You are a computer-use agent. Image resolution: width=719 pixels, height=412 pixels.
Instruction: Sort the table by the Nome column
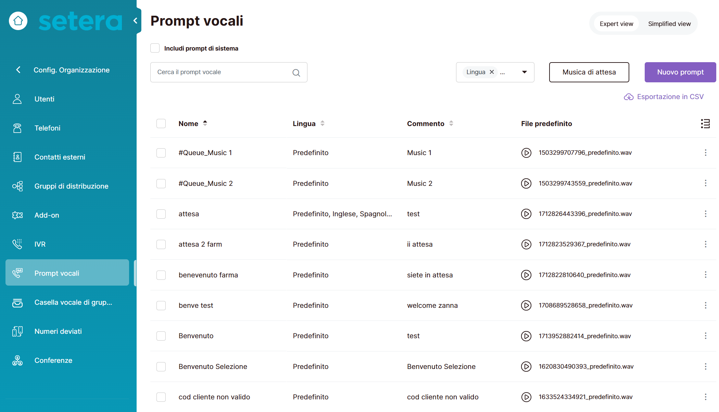pyautogui.click(x=205, y=123)
